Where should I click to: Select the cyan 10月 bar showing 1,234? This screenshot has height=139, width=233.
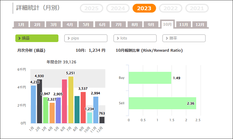pyautogui.click(x=89, y=118)
